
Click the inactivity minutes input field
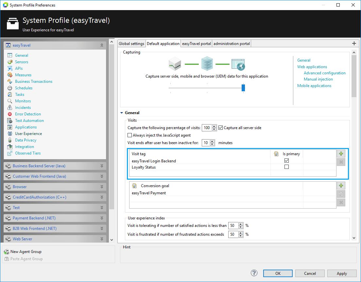206,143
